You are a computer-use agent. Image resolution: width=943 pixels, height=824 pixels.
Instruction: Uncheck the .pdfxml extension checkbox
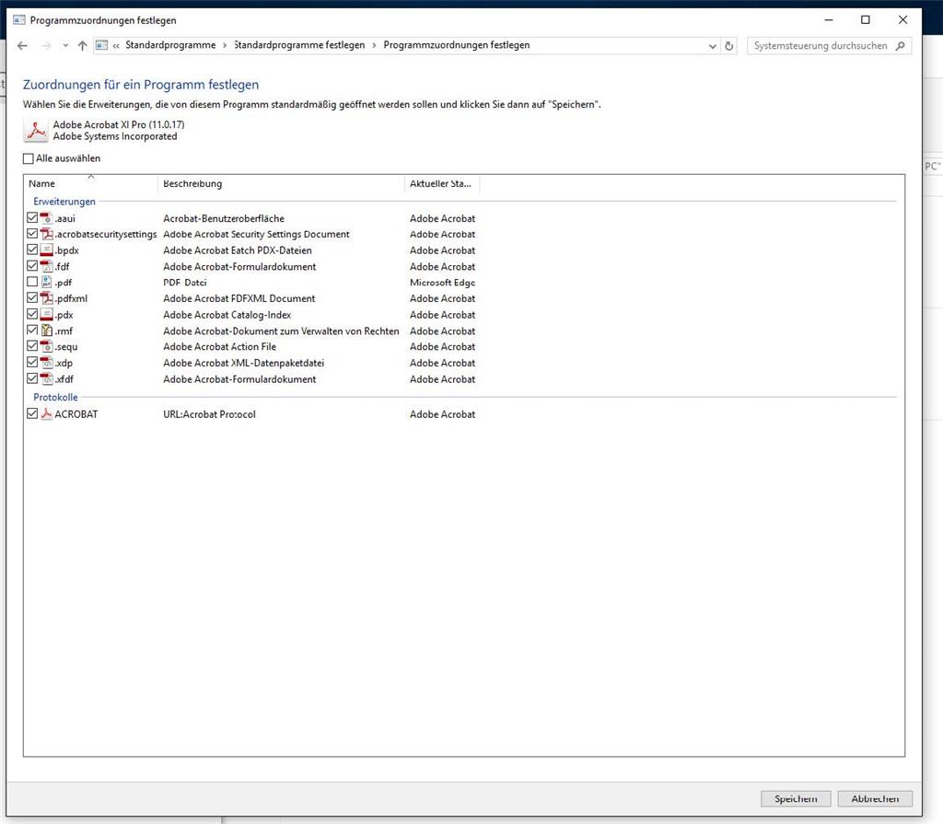pyautogui.click(x=32, y=297)
